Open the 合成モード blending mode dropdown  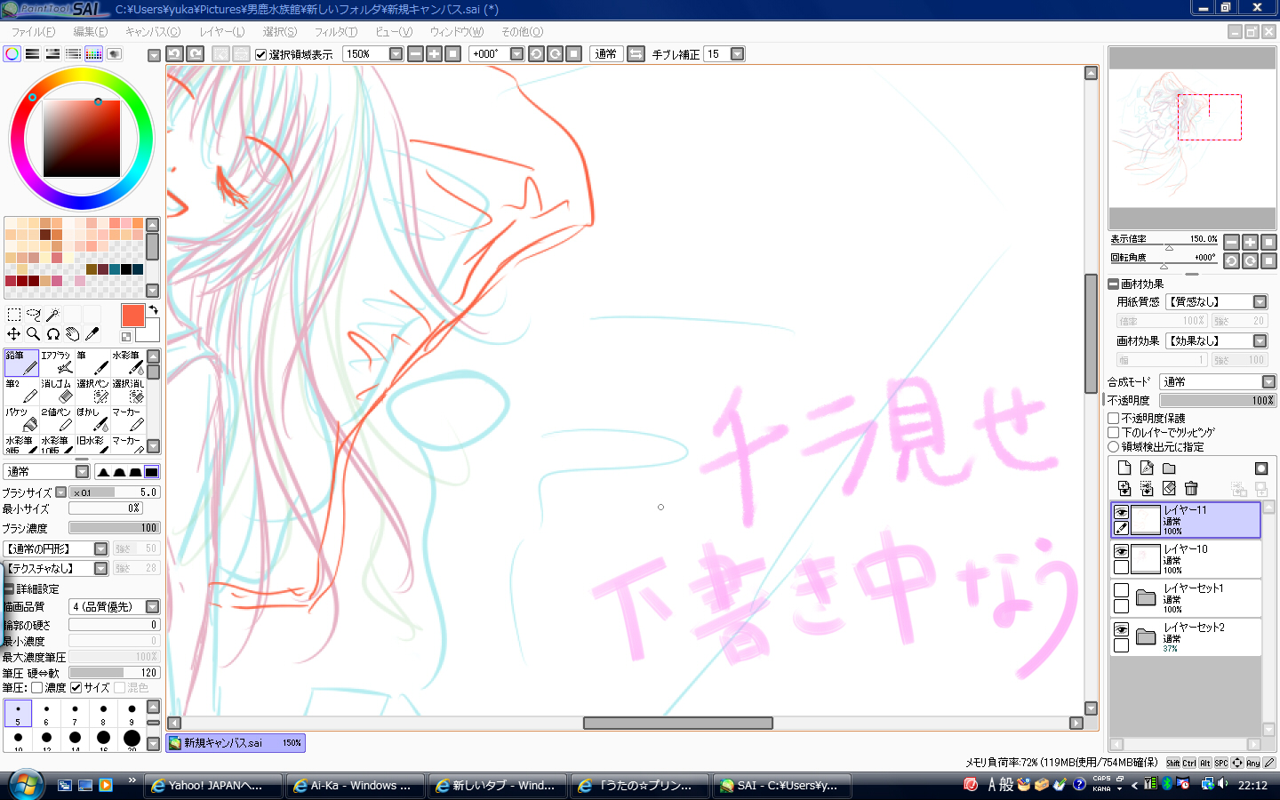click(x=1268, y=382)
